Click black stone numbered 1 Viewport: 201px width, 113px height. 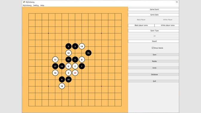point(75,59)
